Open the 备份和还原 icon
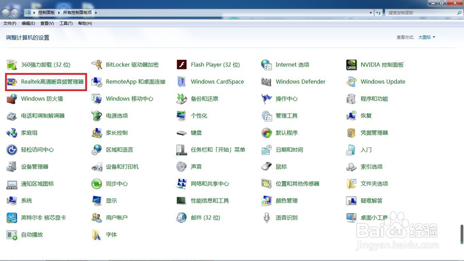The width and height of the screenshot is (464, 261). point(181,98)
